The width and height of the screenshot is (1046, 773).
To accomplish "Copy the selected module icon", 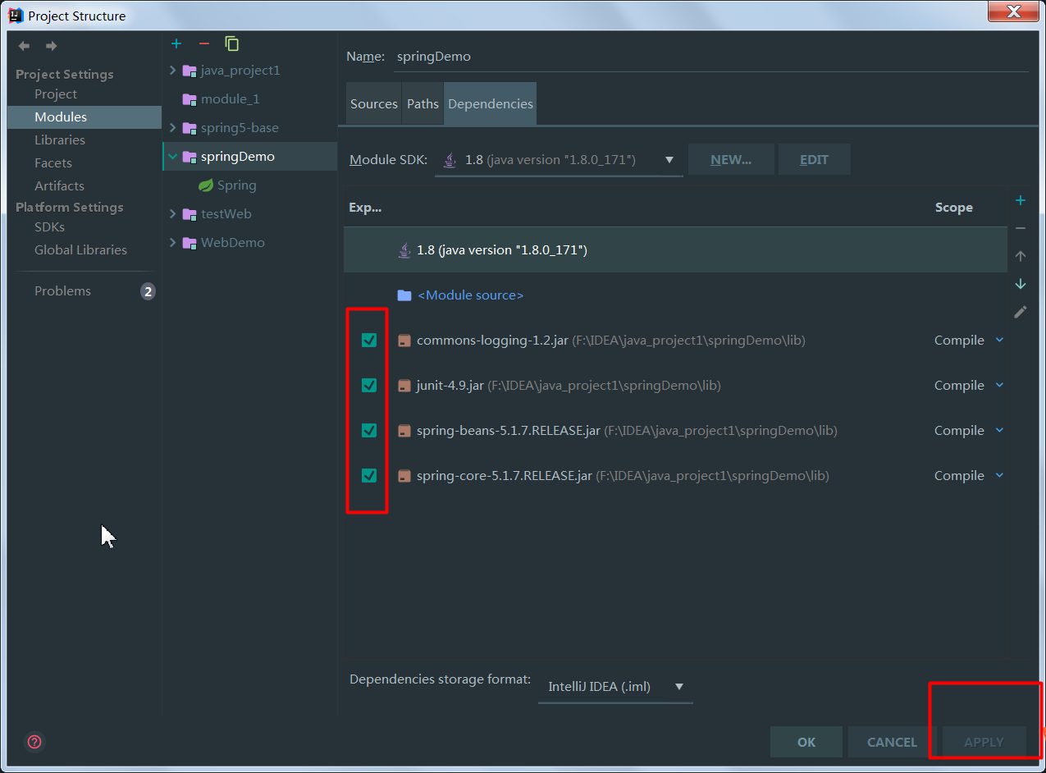I will (232, 43).
